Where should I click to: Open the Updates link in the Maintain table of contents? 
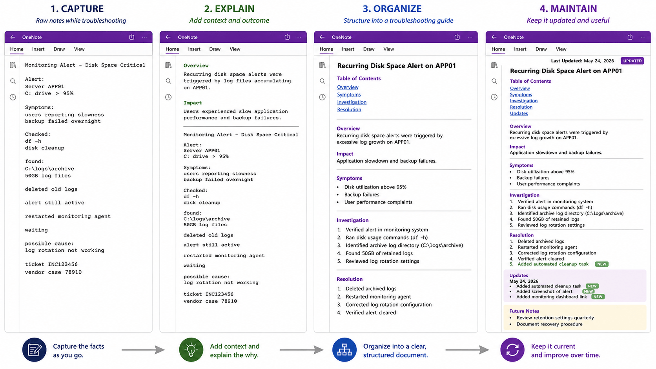[519, 113]
